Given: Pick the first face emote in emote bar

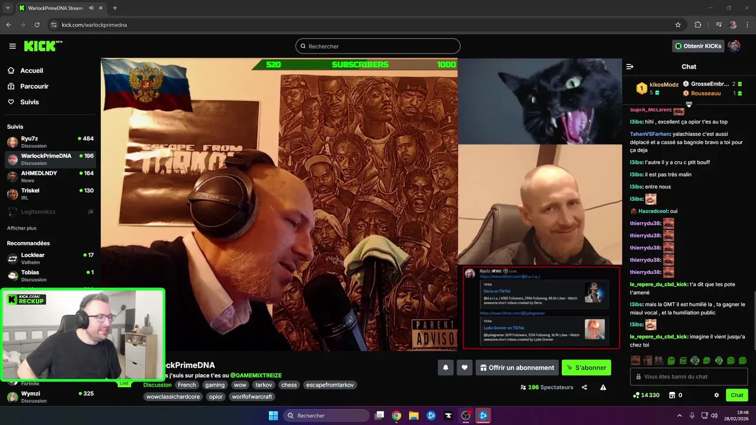Looking at the screenshot, I should tap(636, 360).
